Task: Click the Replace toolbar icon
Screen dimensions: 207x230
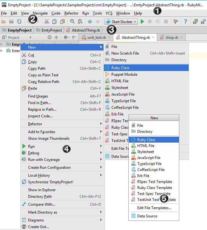Action: tap(80, 22)
